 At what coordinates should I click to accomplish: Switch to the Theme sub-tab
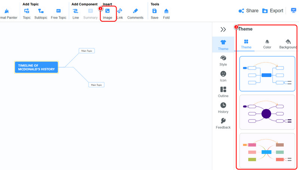(x=246, y=44)
